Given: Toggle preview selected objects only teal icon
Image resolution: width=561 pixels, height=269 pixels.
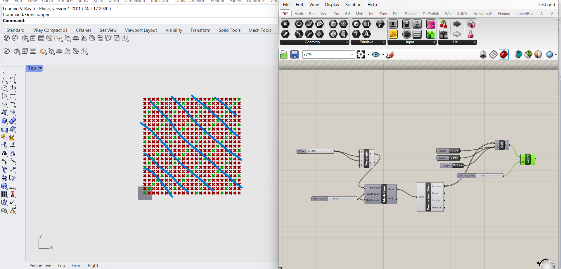Looking at the screenshot, I should pos(519,54).
